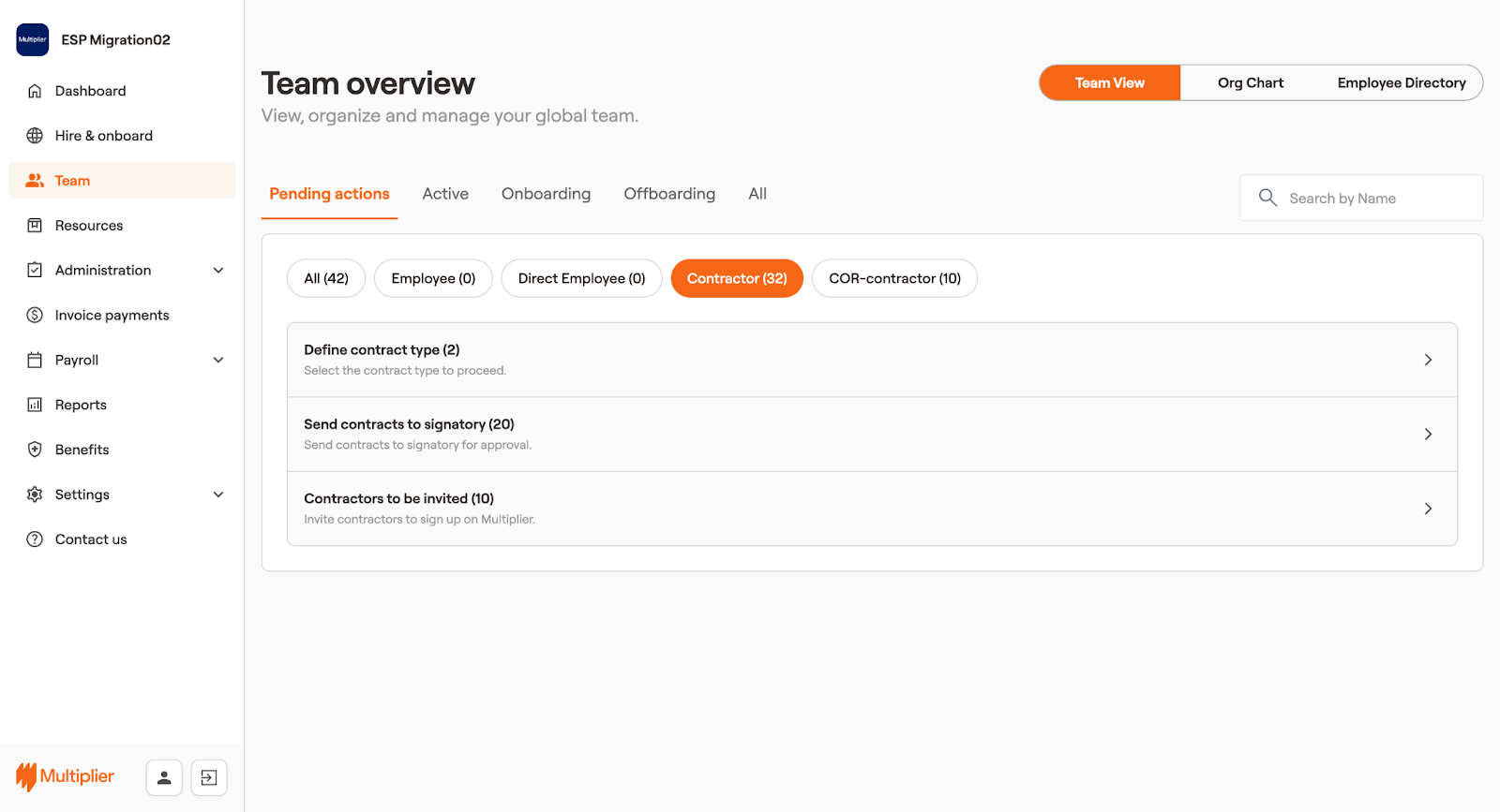
Task: Click the logout icon button
Action: point(209,777)
